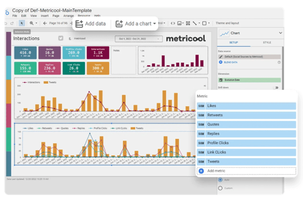Select the Custom radio option
The width and height of the screenshot is (303, 200).
[x=220, y=188]
